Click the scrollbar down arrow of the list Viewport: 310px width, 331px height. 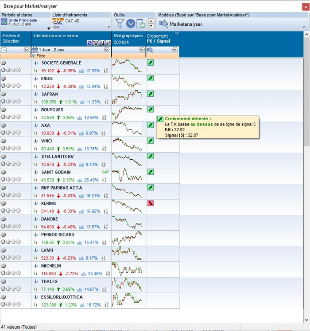pos(306,320)
